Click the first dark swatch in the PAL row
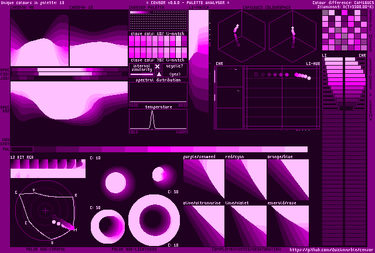375x253 pixels. pyautogui.click(x=22, y=149)
